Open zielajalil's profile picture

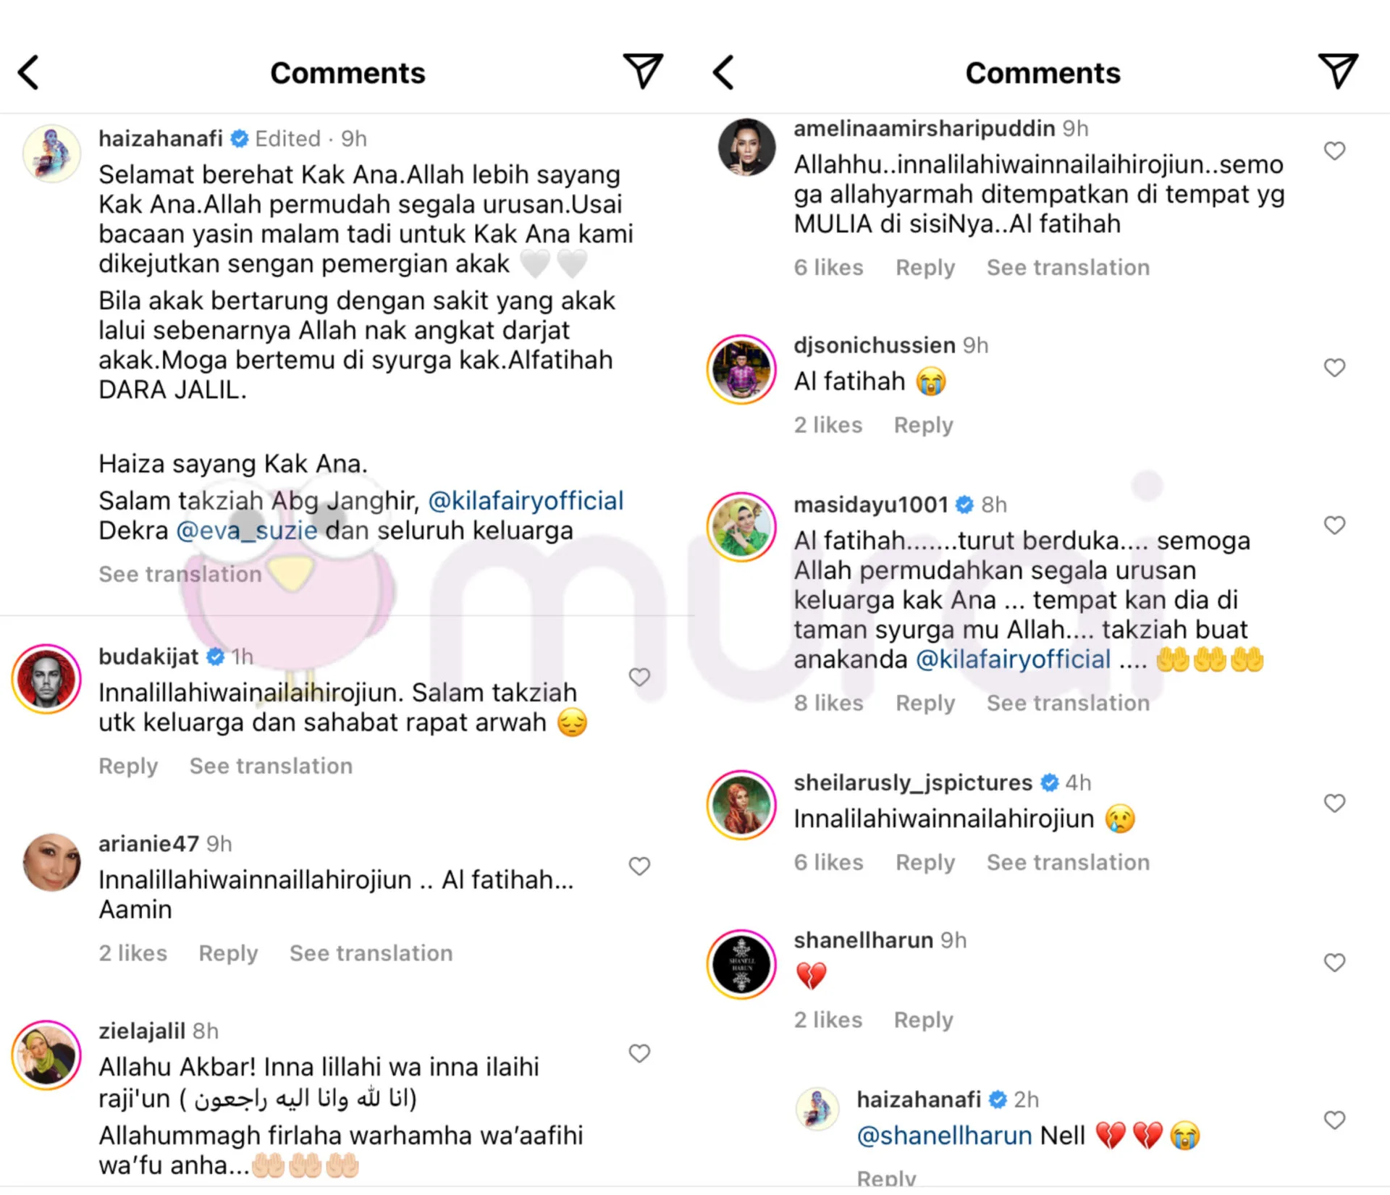coord(46,1056)
